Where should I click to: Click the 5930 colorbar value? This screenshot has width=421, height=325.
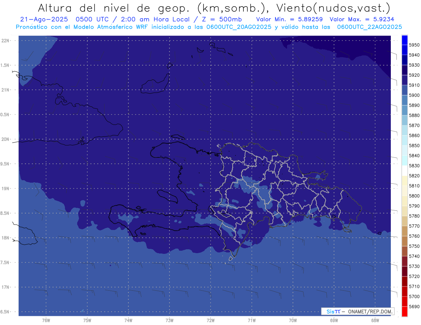[414, 65]
